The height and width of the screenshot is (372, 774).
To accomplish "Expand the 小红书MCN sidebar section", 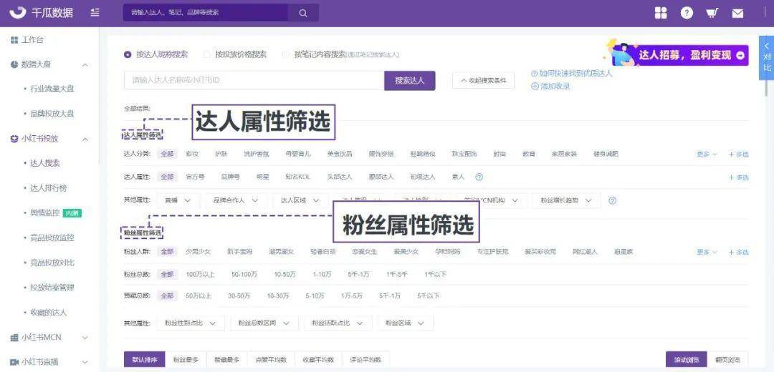I will point(49,338).
